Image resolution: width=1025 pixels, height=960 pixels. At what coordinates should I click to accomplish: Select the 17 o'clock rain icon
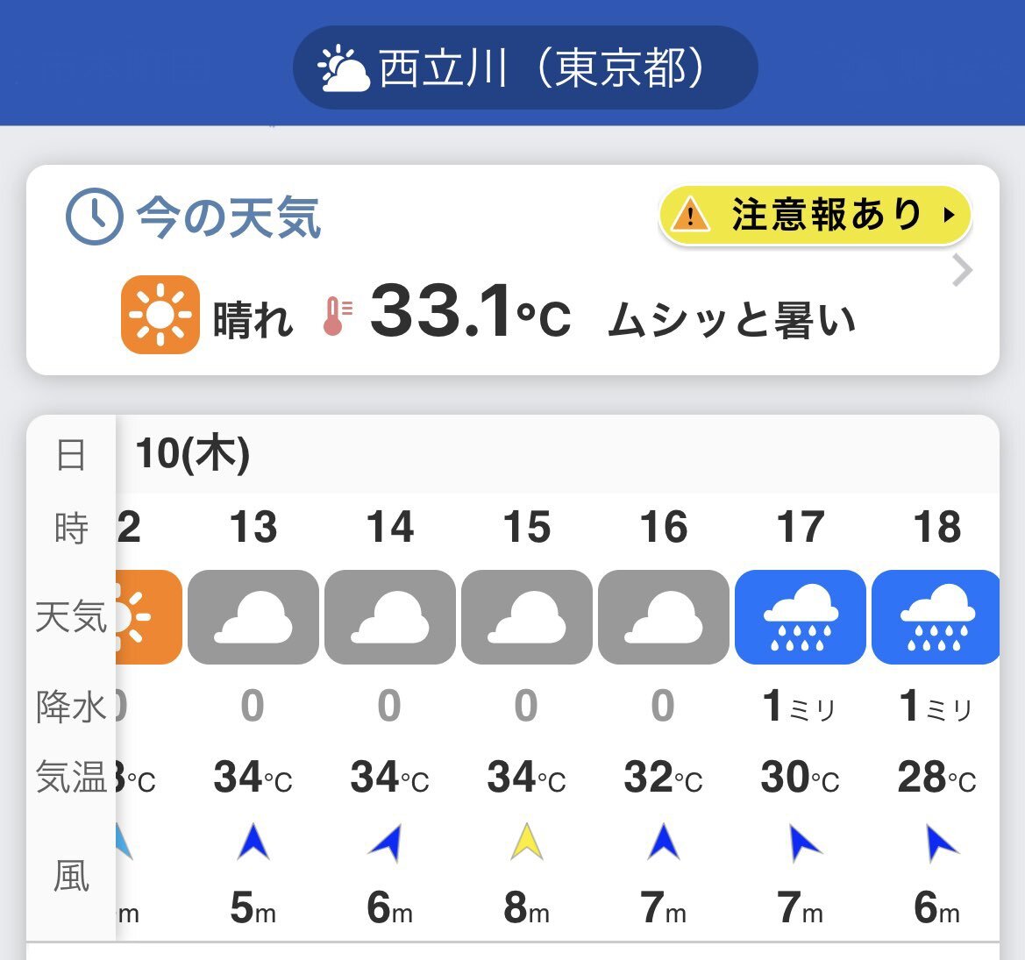[801, 617]
